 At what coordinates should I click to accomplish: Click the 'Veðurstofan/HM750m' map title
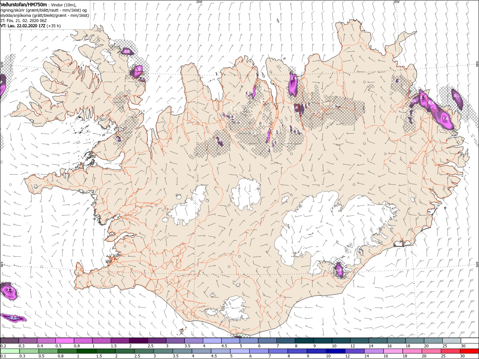pyautogui.click(x=24, y=4)
